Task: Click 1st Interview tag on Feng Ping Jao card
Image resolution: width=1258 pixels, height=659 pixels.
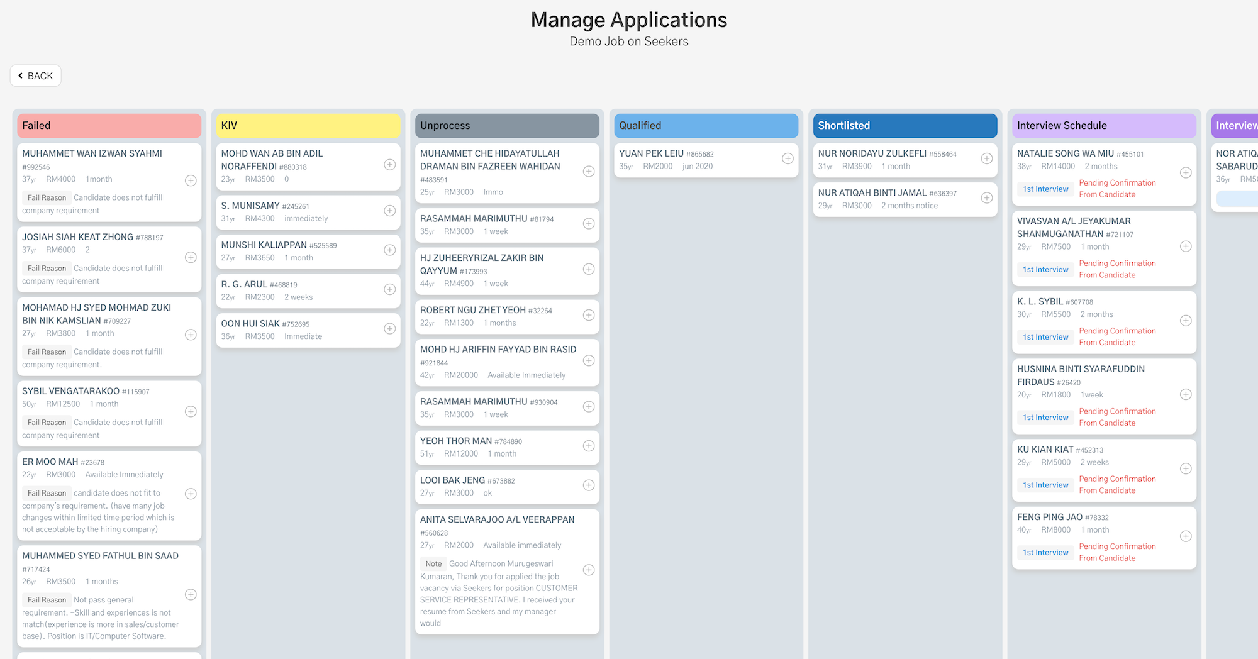Action: coord(1045,552)
